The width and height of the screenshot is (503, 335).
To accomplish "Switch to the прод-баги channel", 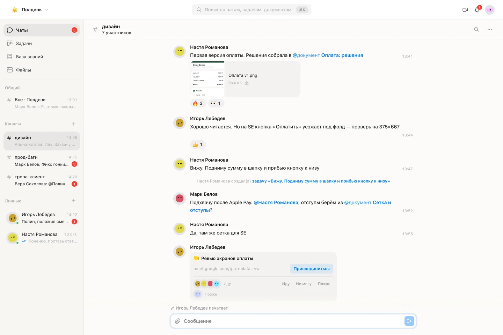I will click(x=42, y=161).
